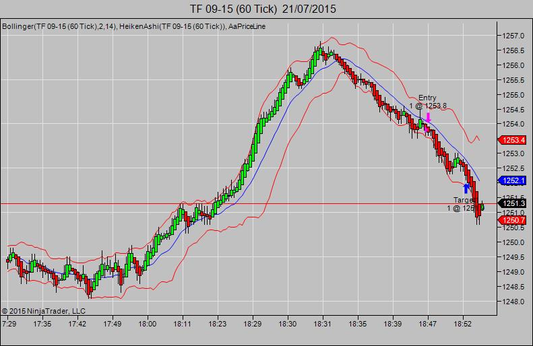Click the 18:39 time axis label
533x346 pixels.
393,324
